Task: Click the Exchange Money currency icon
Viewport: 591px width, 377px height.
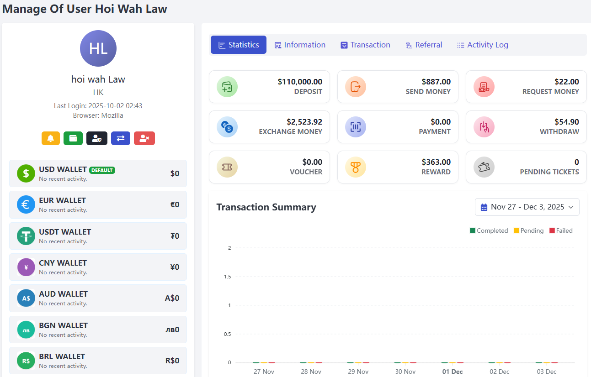Action: click(227, 127)
